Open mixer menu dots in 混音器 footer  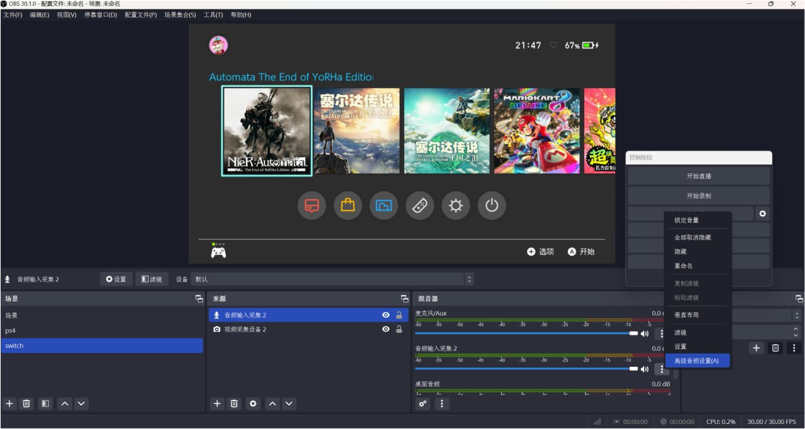[x=442, y=404]
